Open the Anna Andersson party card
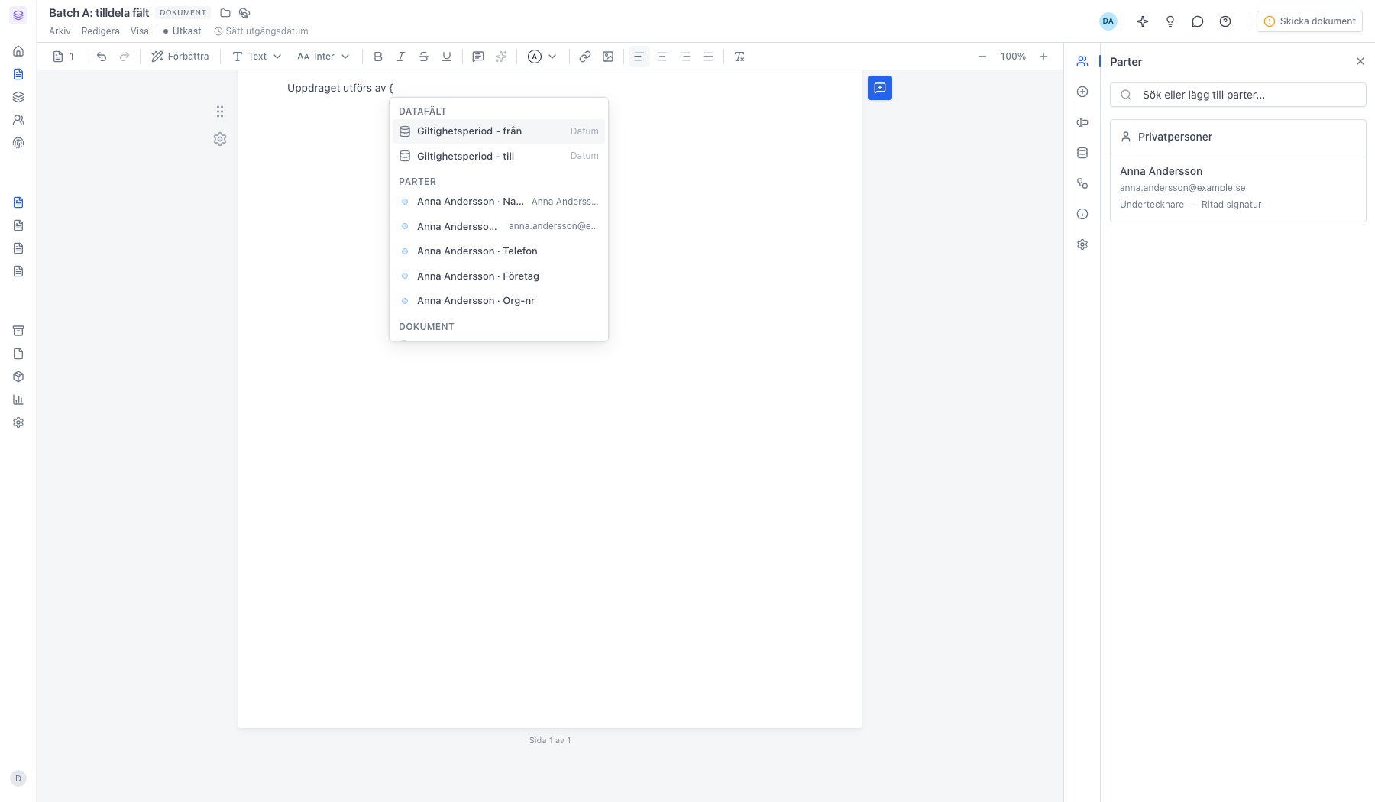Viewport: 1375px width, 802px height. click(1237, 188)
